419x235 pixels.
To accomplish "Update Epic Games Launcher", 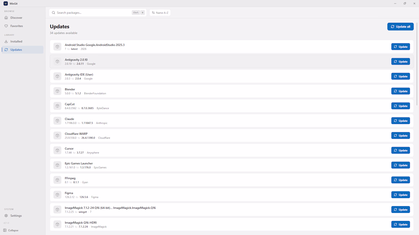I will (401, 165).
